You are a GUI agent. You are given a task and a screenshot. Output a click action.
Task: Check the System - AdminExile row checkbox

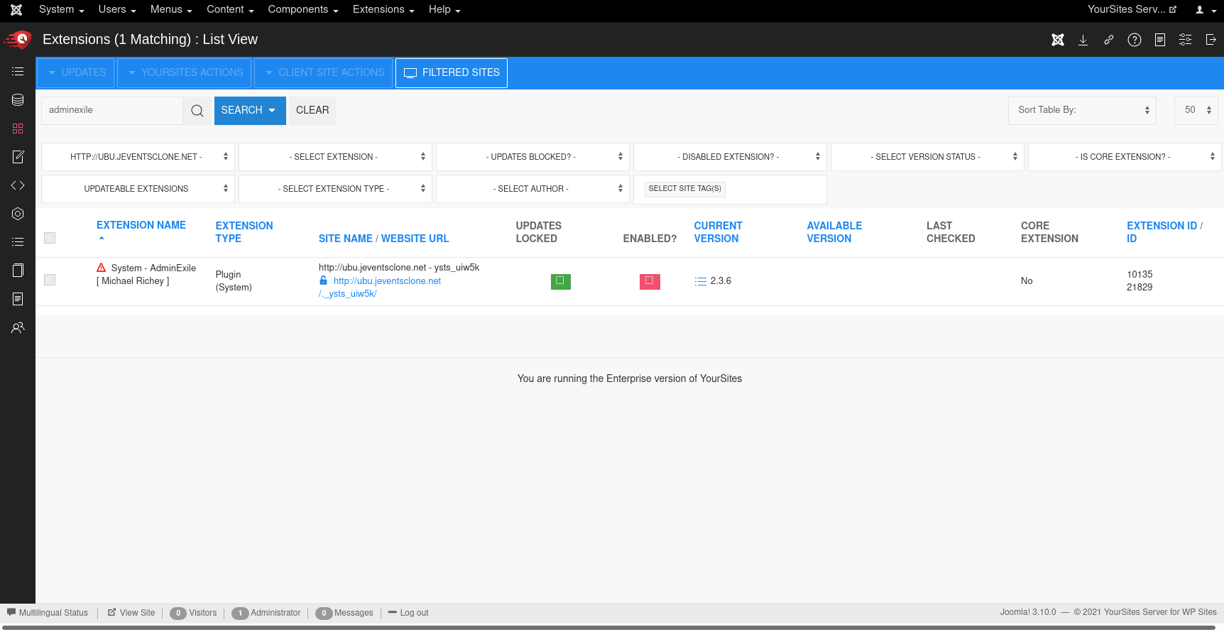tap(50, 280)
